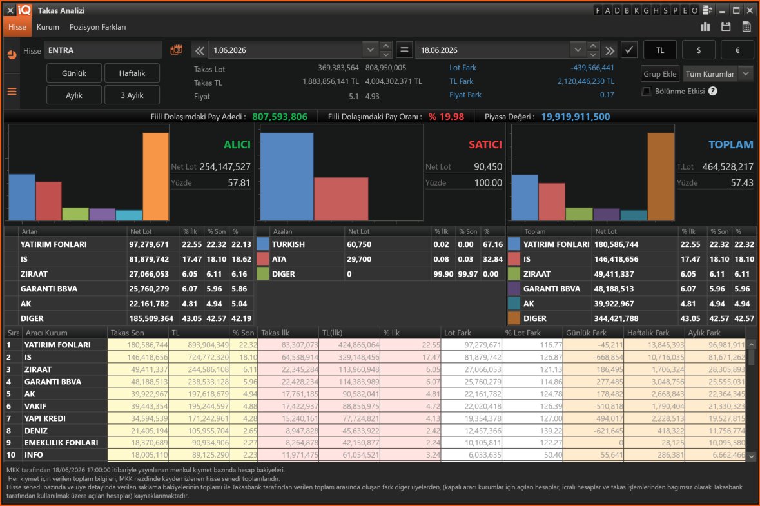760x506 pixels.
Task: Click the H shortcut icon in title bar
Action: tap(656, 10)
